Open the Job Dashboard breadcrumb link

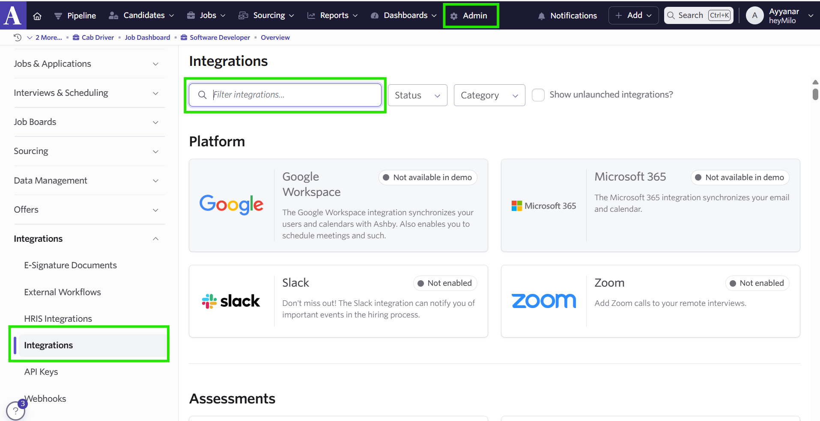(147, 37)
